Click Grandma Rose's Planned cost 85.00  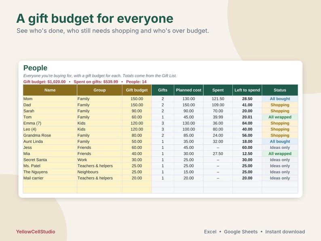[x=188, y=135]
